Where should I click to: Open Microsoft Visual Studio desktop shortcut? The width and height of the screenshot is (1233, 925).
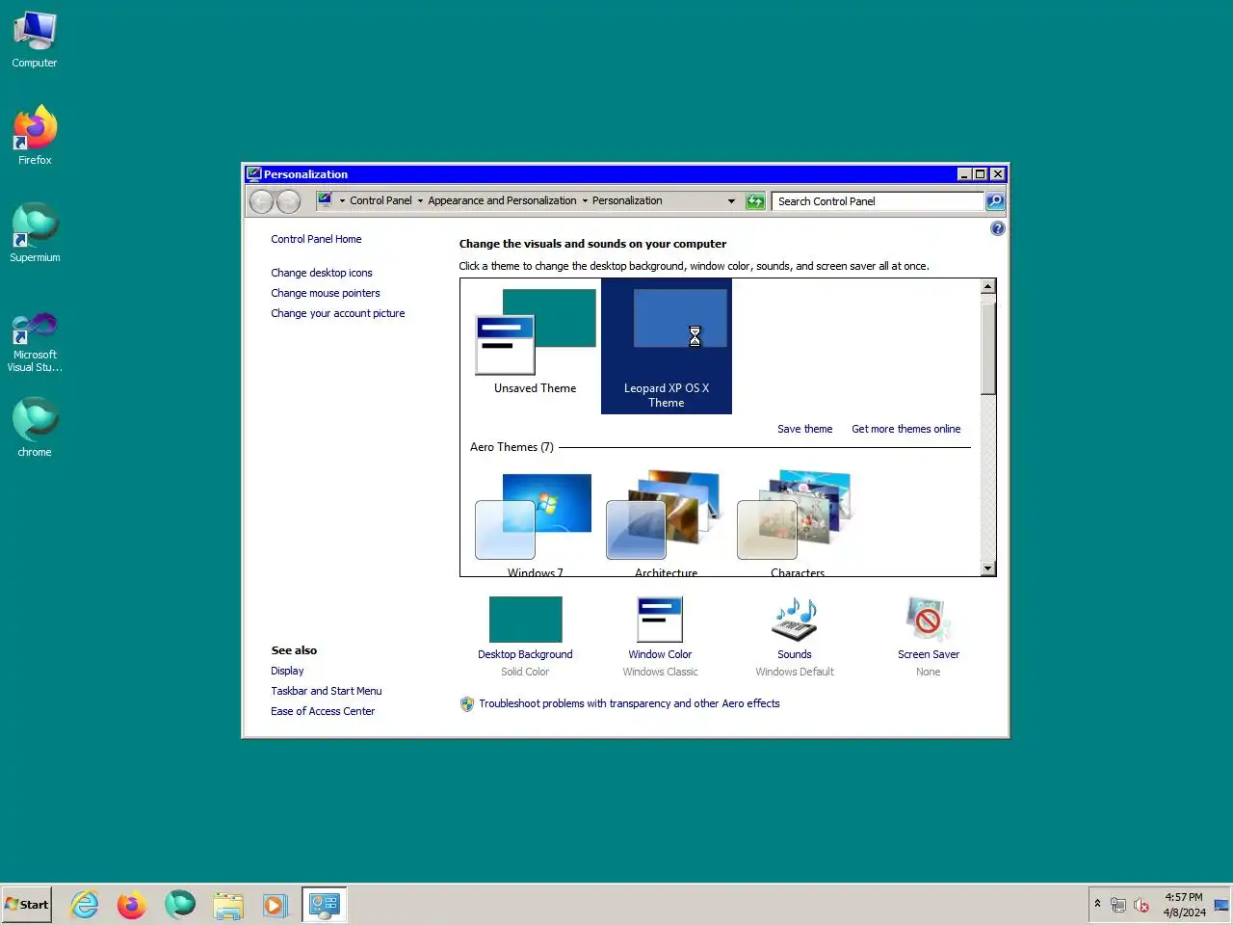pos(35,342)
